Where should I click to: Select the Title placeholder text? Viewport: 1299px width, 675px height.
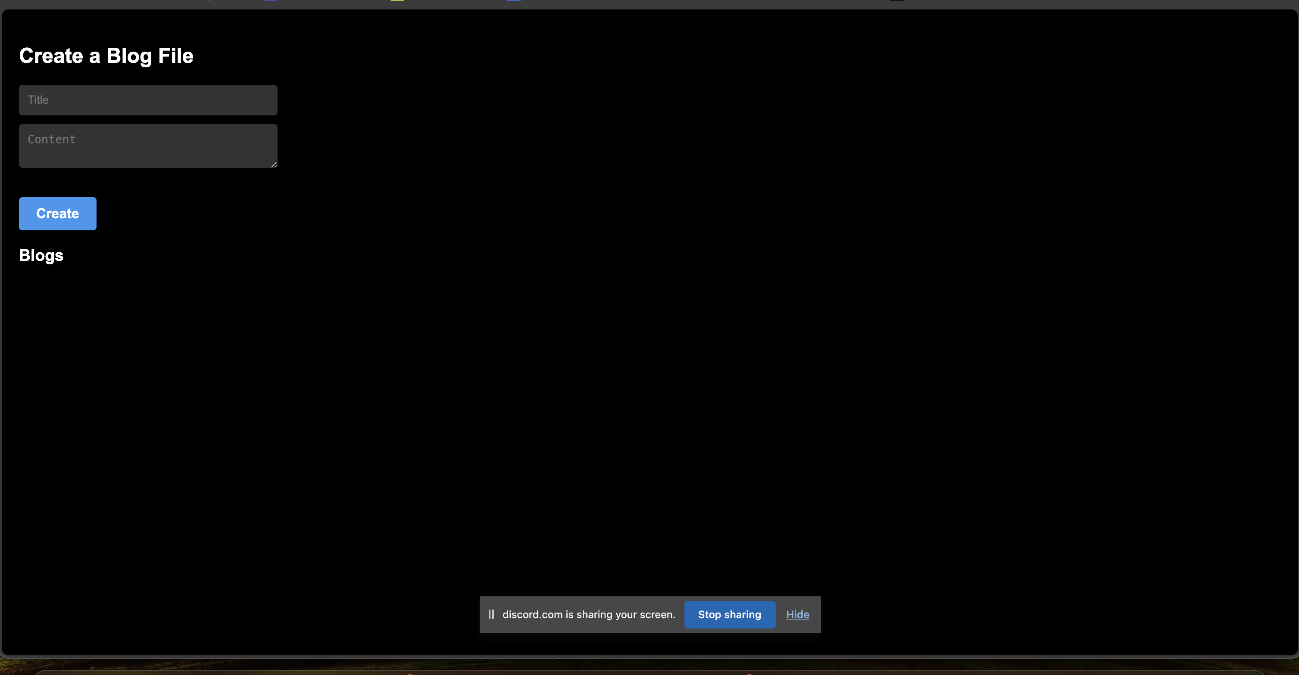click(x=38, y=100)
